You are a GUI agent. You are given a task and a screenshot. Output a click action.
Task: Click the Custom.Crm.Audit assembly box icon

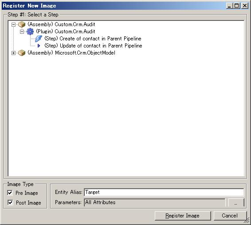coord(22,24)
